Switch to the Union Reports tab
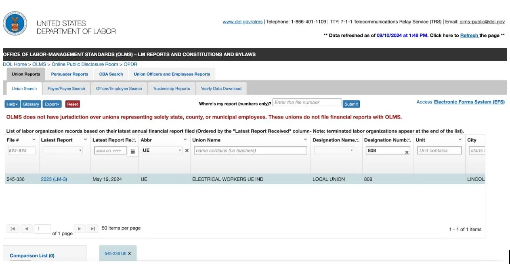The width and height of the screenshot is (510, 270). point(26,74)
